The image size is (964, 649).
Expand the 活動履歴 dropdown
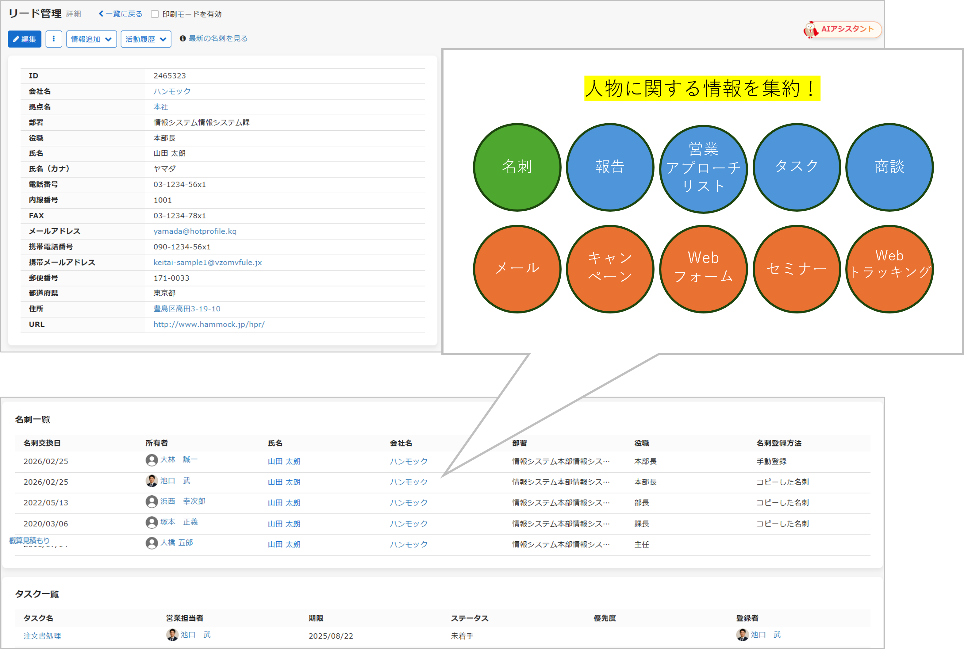(146, 39)
